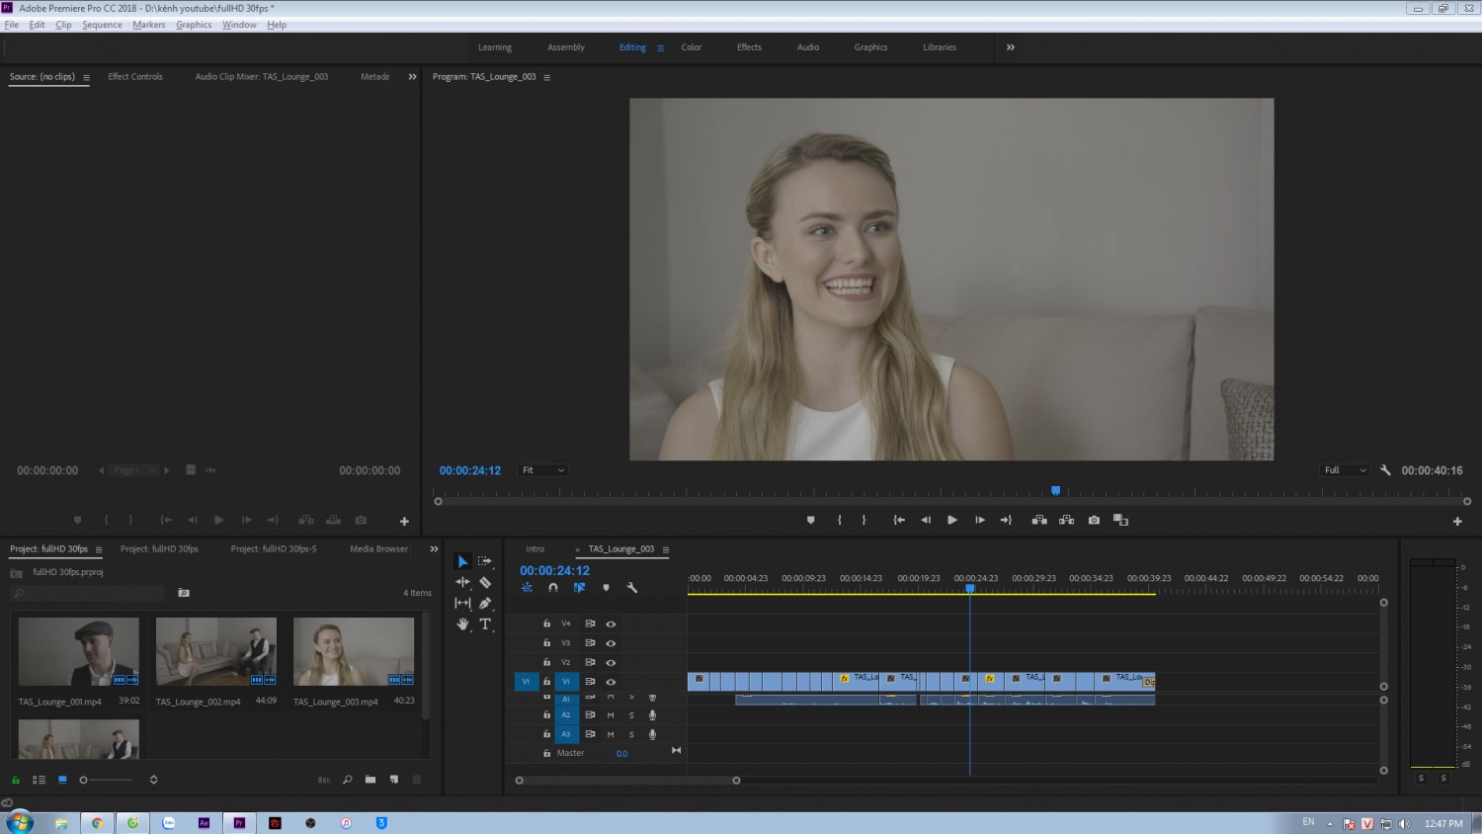Click New Item icon in Project panel
1482x834 pixels.
coord(394,780)
